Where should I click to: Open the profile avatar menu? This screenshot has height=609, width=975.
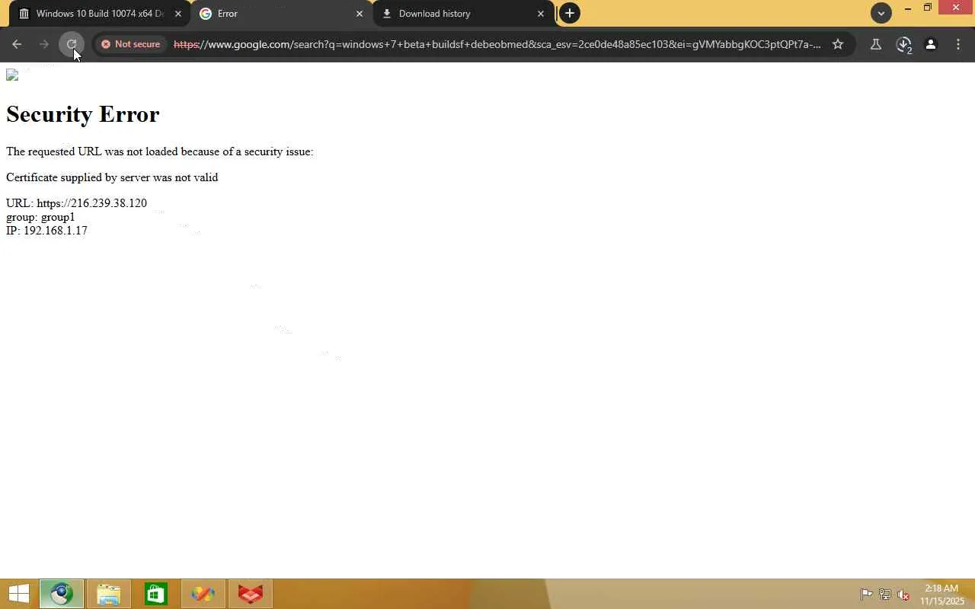931,44
